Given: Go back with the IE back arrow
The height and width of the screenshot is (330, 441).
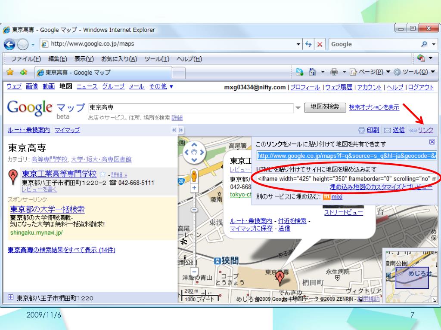Looking at the screenshot, I should 9,44.
